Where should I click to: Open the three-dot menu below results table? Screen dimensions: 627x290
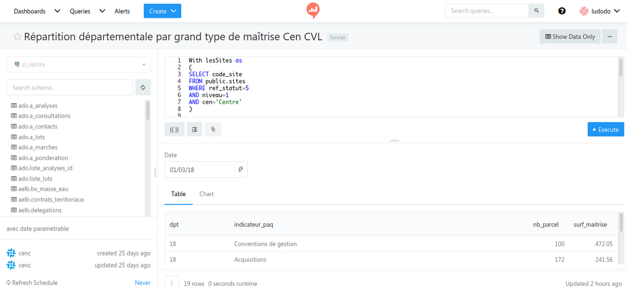172,283
